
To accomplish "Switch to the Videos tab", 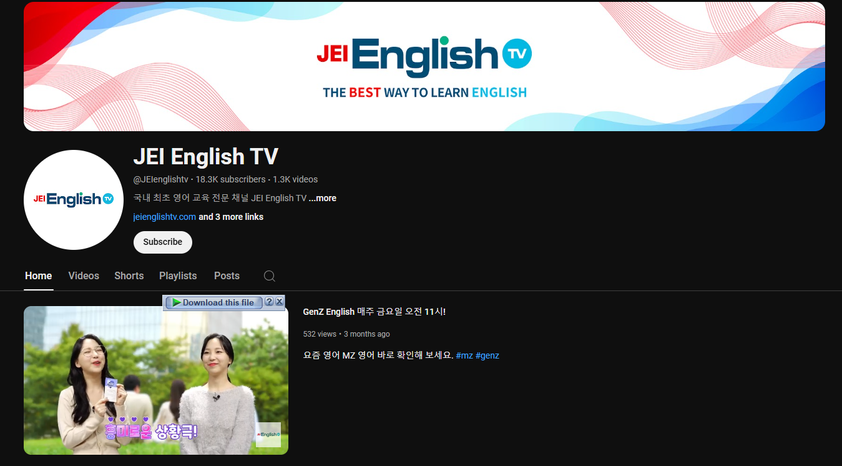I will coord(84,275).
